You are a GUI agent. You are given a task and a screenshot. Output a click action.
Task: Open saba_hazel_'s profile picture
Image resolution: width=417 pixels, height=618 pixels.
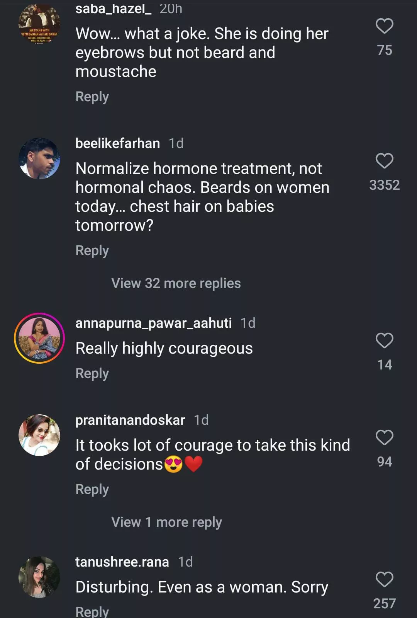pyautogui.click(x=39, y=25)
